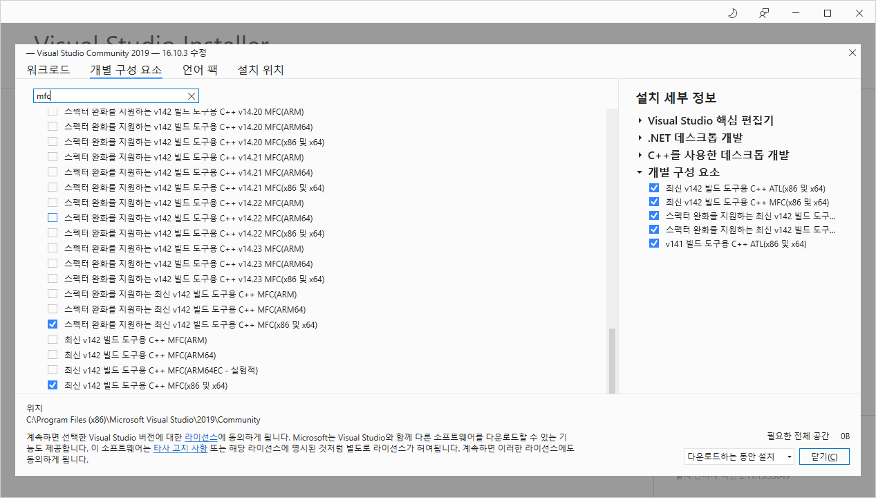Expand .NET 데스크톱 개발 details
876x498 pixels.
click(640, 138)
